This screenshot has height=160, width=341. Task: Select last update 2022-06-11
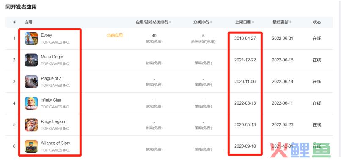pos(282,103)
